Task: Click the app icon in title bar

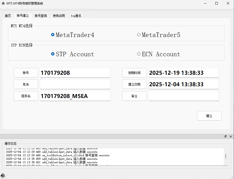Action: point(3,3)
